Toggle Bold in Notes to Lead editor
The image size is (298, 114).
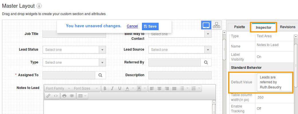tap(105, 88)
